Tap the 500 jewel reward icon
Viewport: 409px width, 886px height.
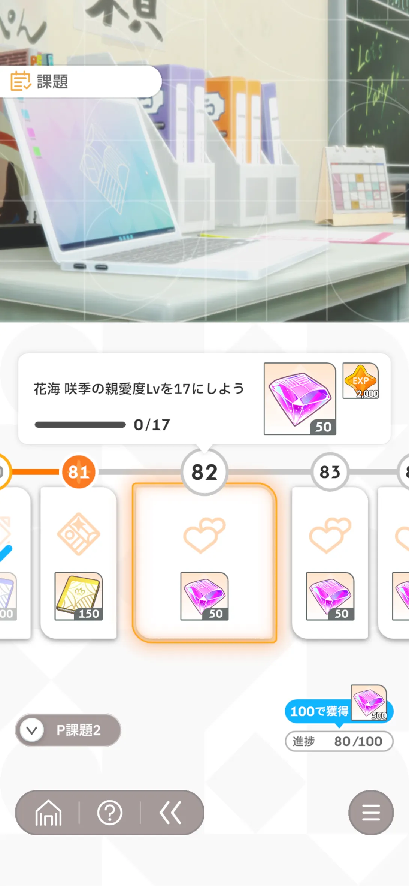pyautogui.click(x=369, y=702)
